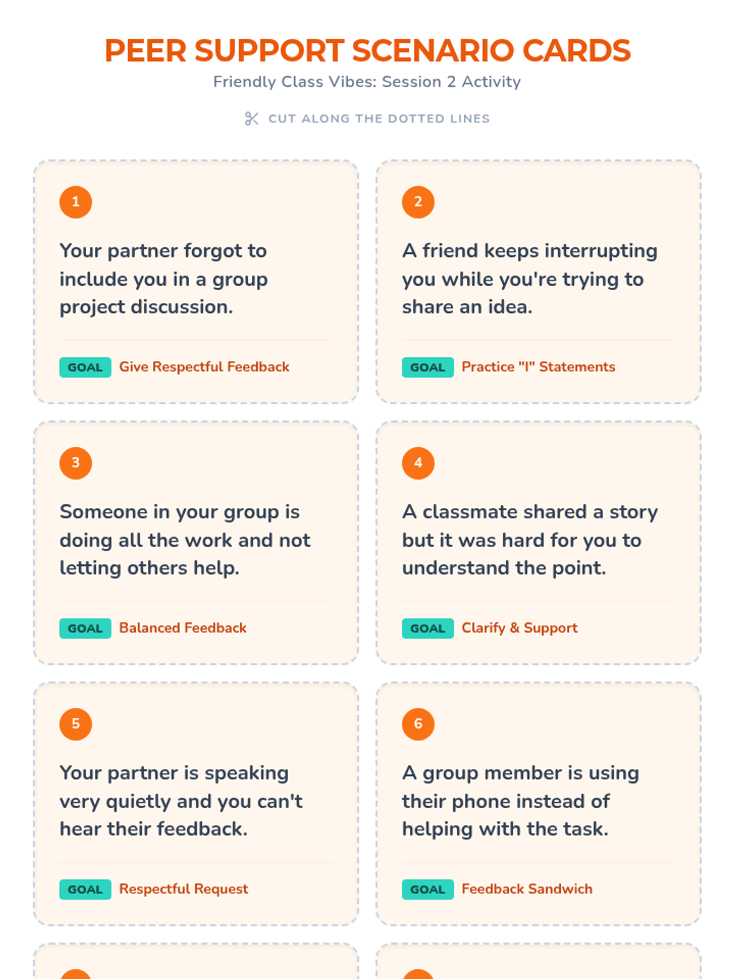Open the Feedback Sandwich goal text
The height and width of the screenshot is (979, 734).
[x=527, y=889]
